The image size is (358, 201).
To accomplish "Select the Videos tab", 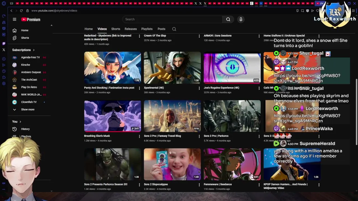I will tap(102, 29).
